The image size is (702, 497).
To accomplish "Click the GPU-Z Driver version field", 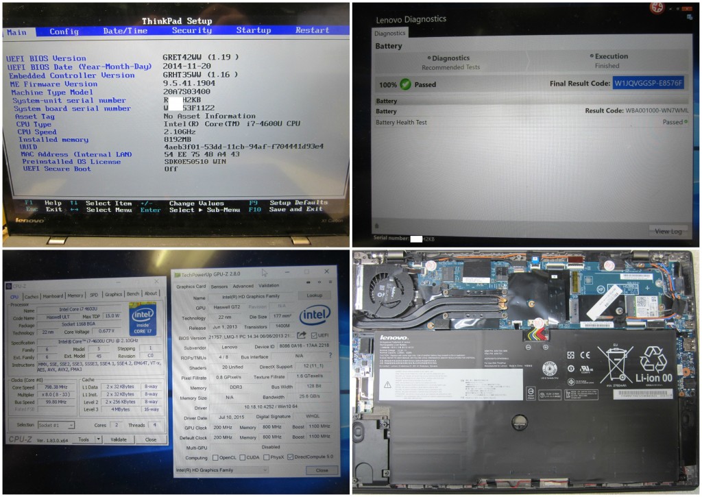I will pos(270,407).
